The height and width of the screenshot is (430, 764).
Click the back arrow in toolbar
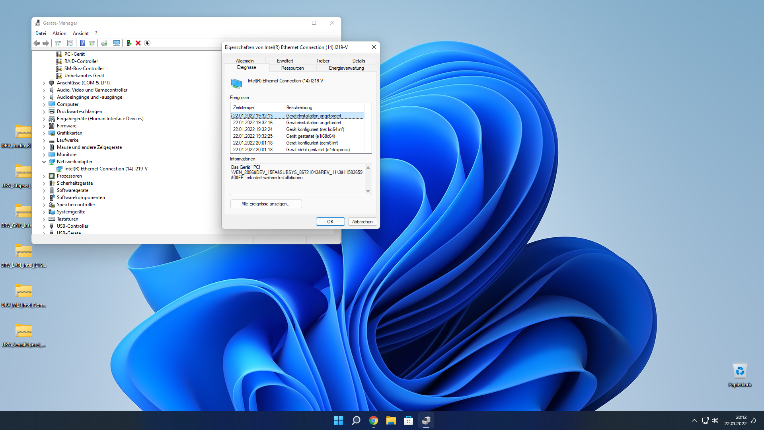(37, 43)
